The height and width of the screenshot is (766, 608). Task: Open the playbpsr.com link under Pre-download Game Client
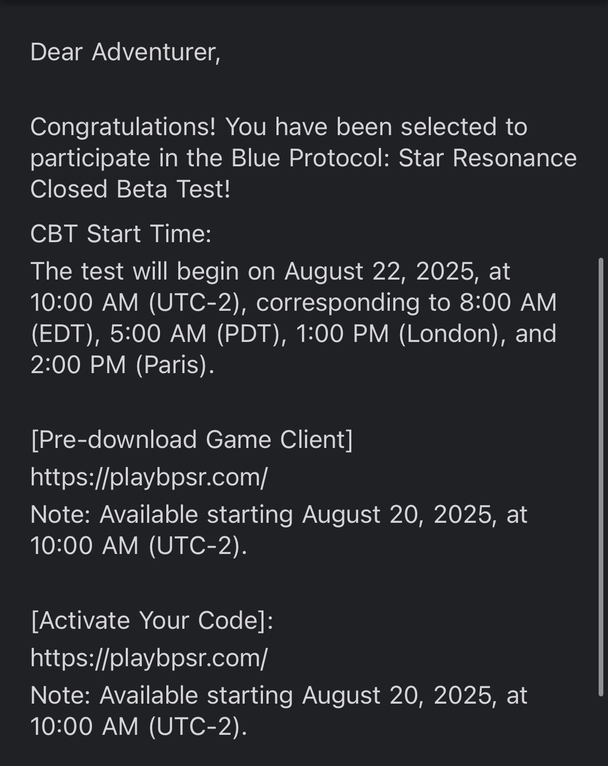[x=149, y=477]
